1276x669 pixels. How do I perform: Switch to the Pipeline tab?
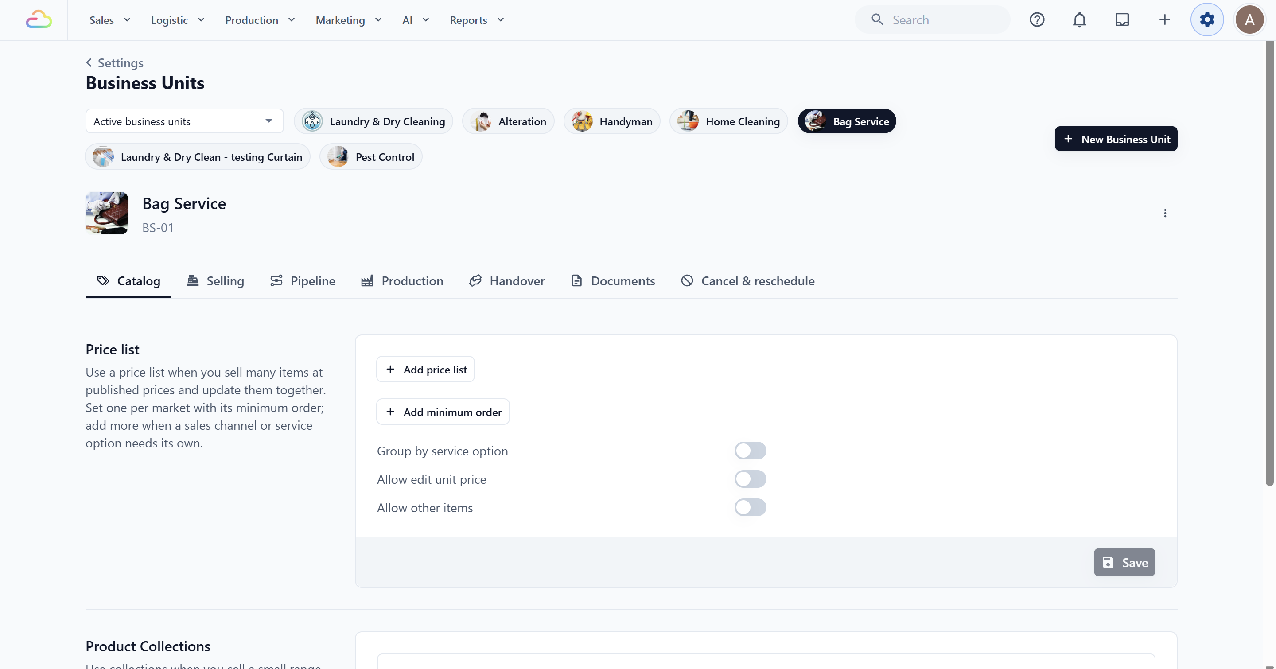pyautogui.click(x=302, y=281)
